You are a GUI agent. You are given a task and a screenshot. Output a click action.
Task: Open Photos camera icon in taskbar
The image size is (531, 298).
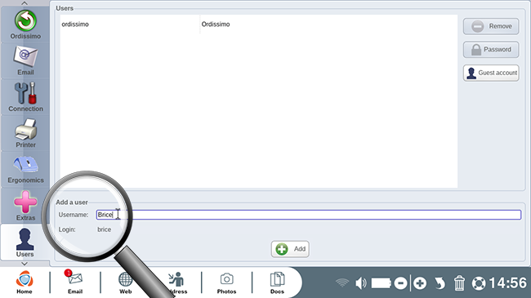point(226,282)
